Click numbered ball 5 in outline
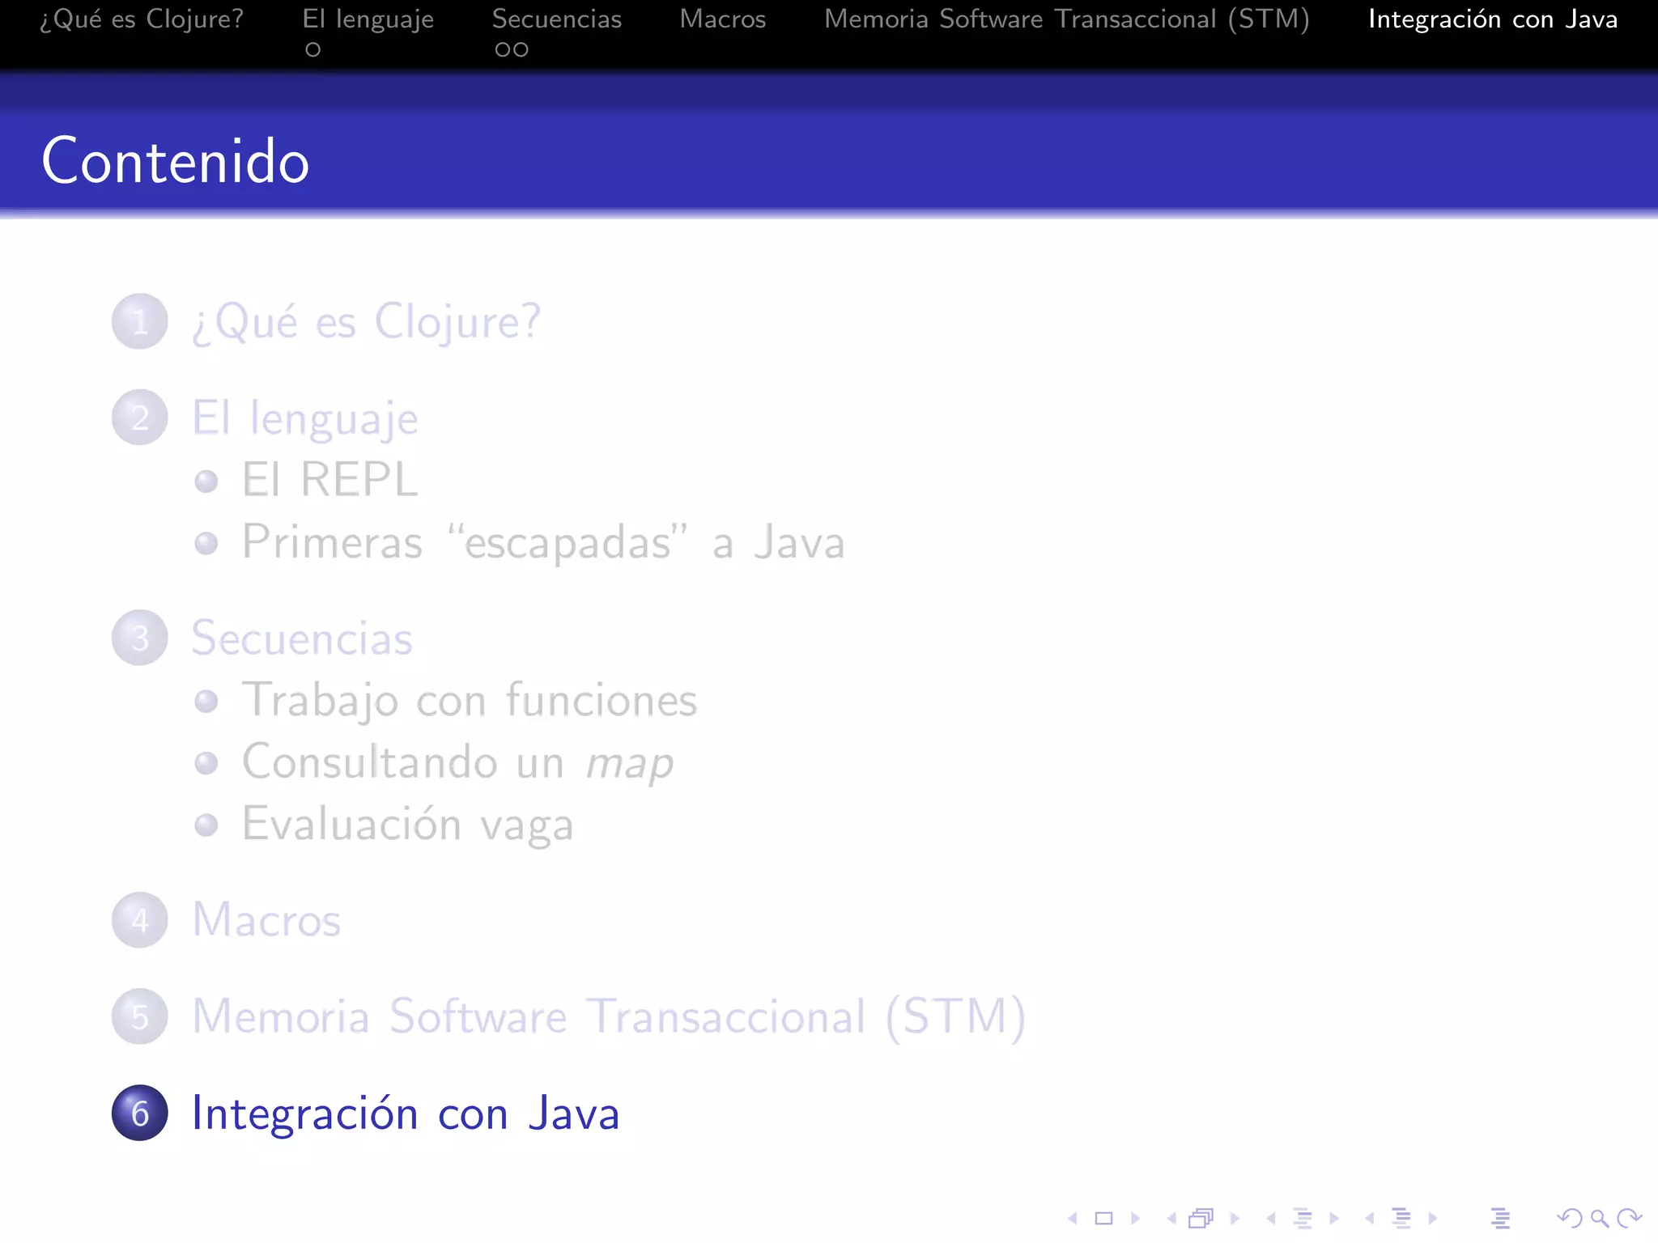 [x=140, y=1016]
